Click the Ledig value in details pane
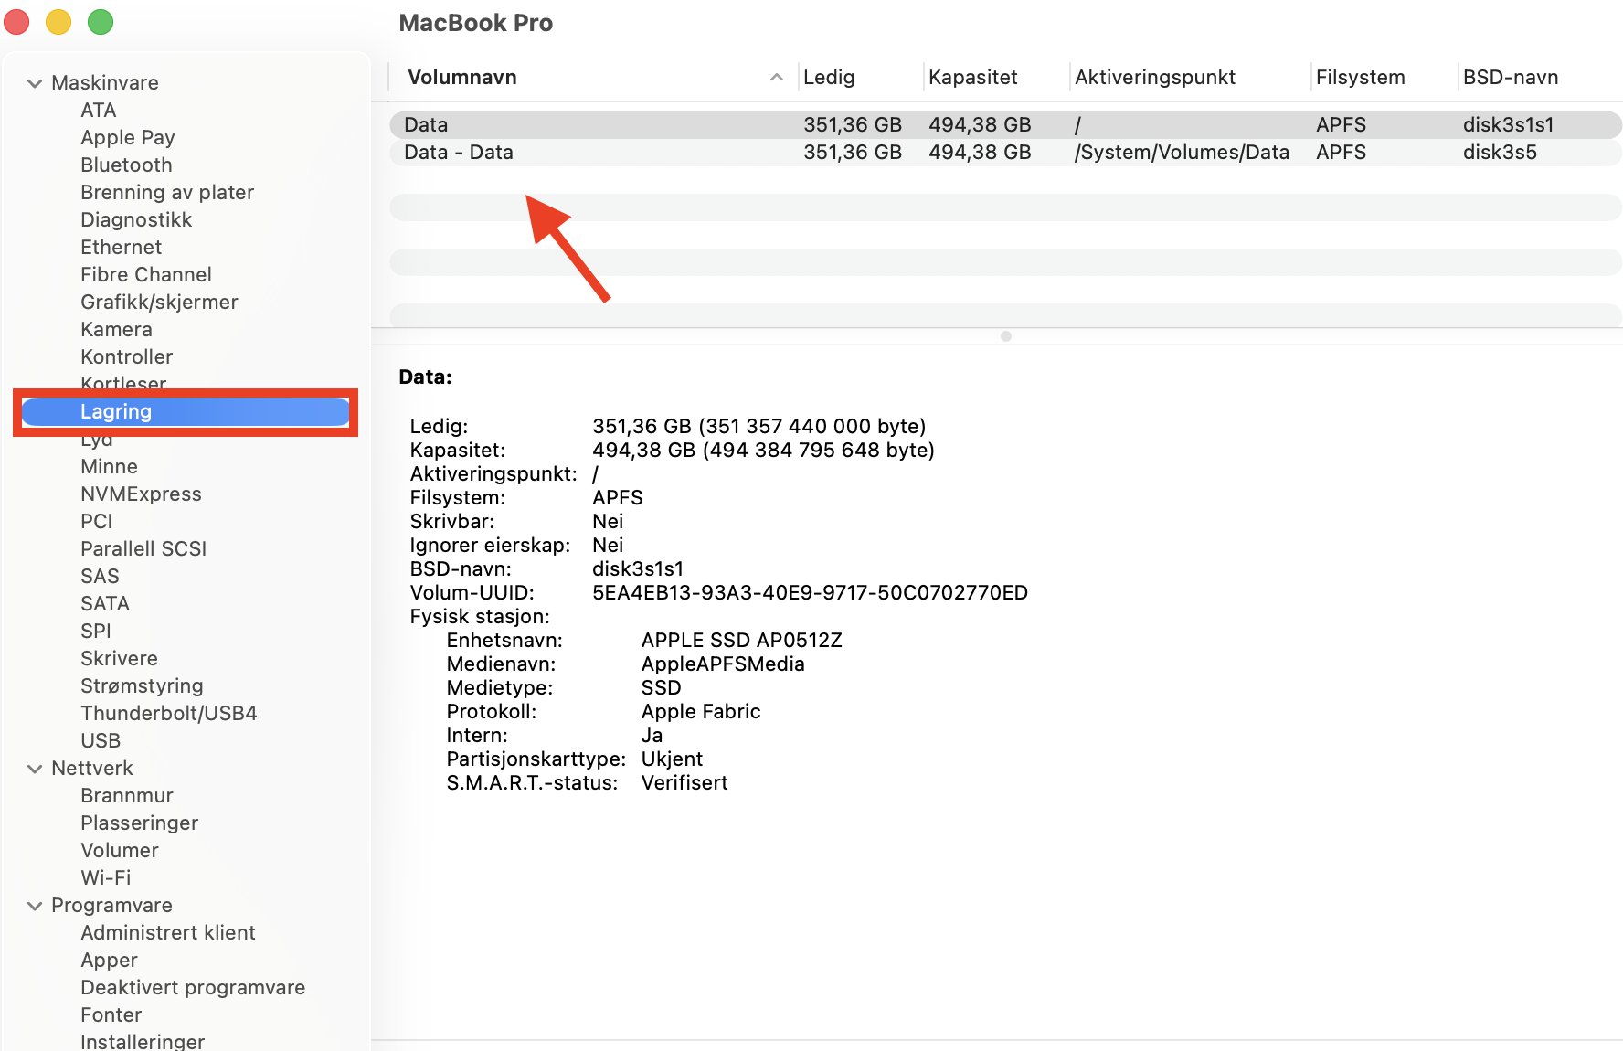The width and height of the screenshot is (1623, 1051). click(x=759, y=427)
